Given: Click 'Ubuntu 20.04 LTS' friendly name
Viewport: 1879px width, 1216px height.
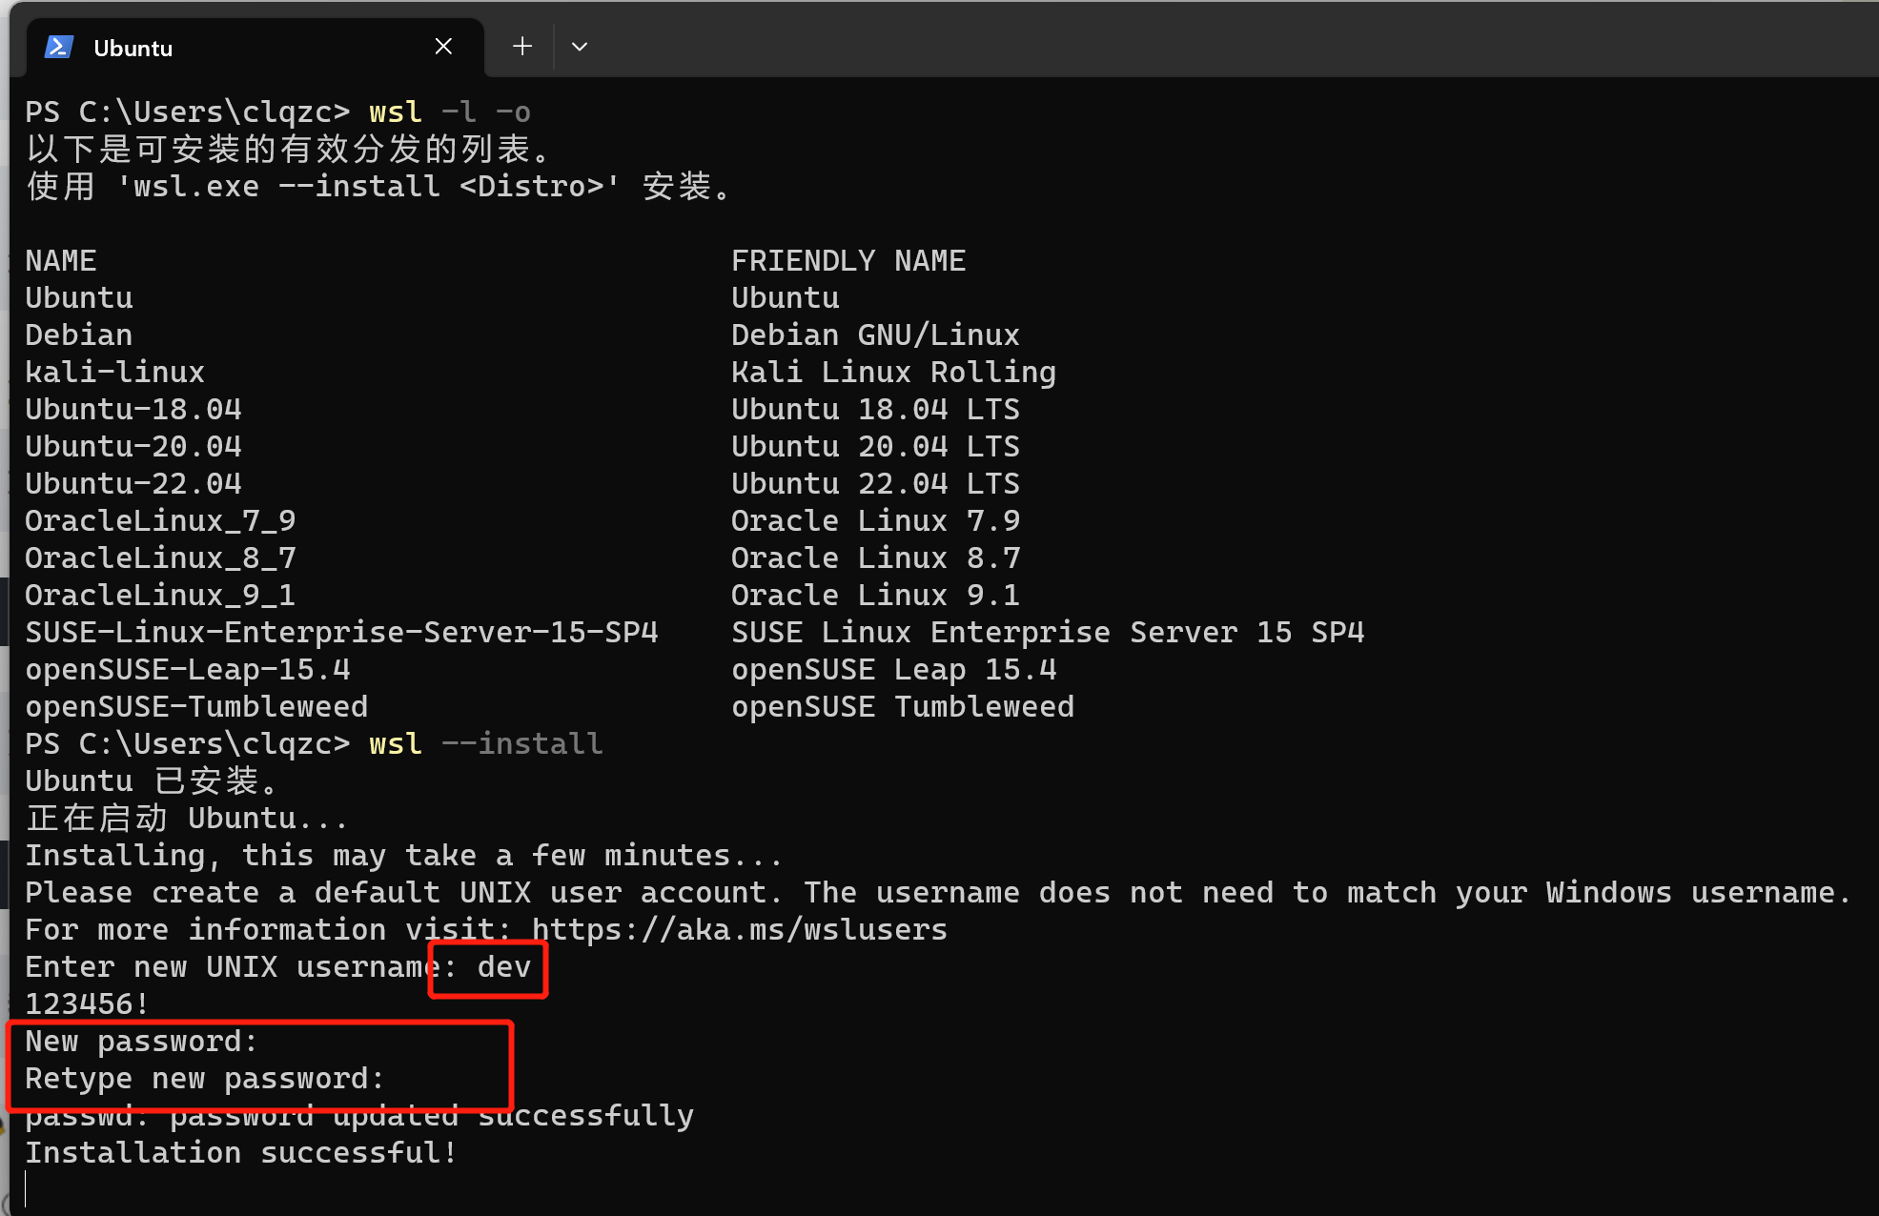Looking at the screenshot, I should coord(875,446).
